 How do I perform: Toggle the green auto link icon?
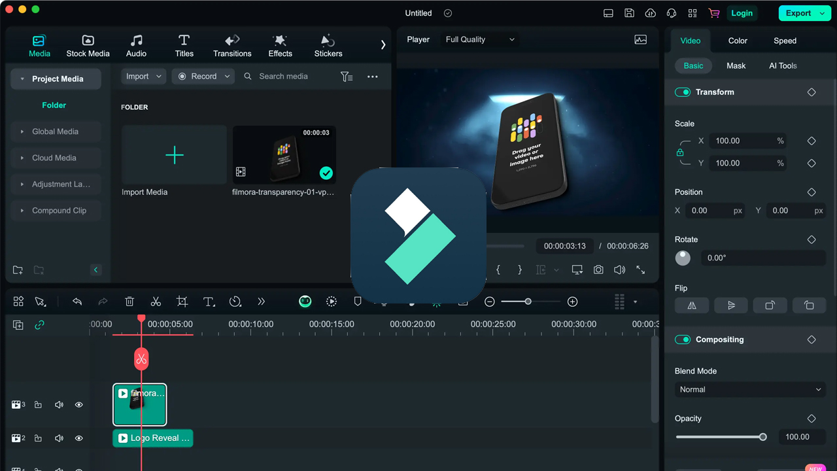click(40, 325)
